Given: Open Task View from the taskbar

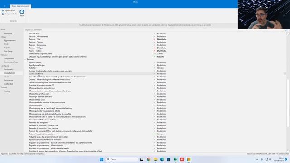Looking at the screenshot, I should pyautogui.click(x=142, y=159).
